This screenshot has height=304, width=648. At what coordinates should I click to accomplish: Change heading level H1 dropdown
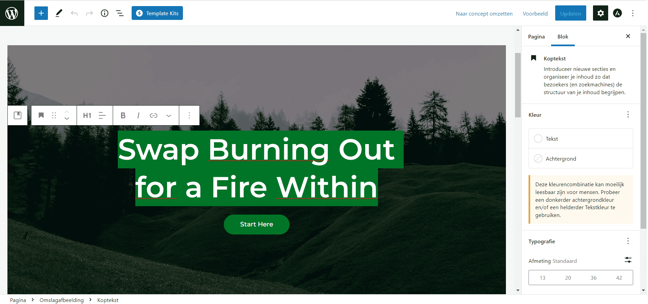tap(87, 115)
